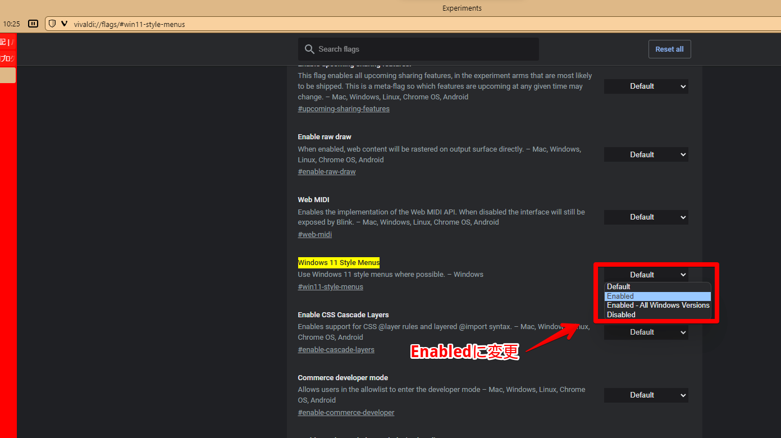
Task: Open the #enable-cascade-layers link
Action: coord(336,350)
